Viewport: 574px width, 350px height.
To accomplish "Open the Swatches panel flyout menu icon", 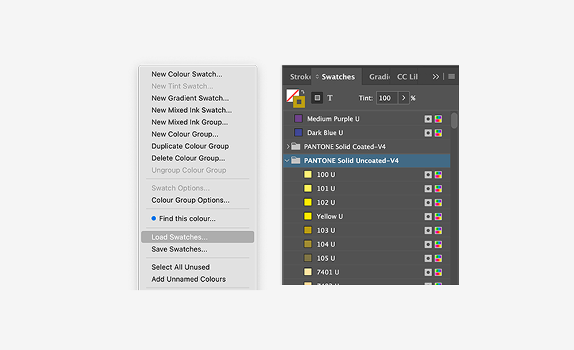I will [x=451, y=76].
